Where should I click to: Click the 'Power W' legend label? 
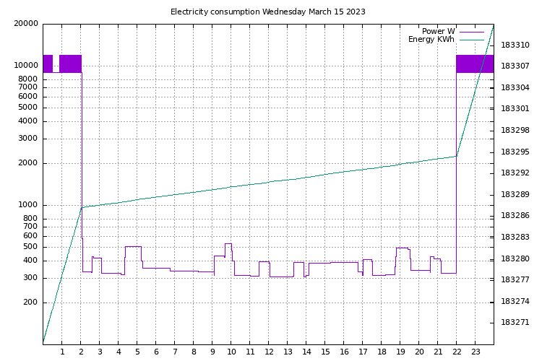(438, 32)
